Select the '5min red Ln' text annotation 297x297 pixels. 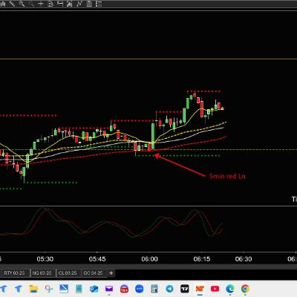click(x=227, y=176)
